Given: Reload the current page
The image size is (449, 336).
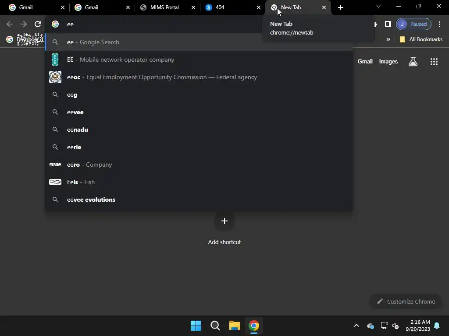Looking at the screenshot, I should tap(38, 24).
